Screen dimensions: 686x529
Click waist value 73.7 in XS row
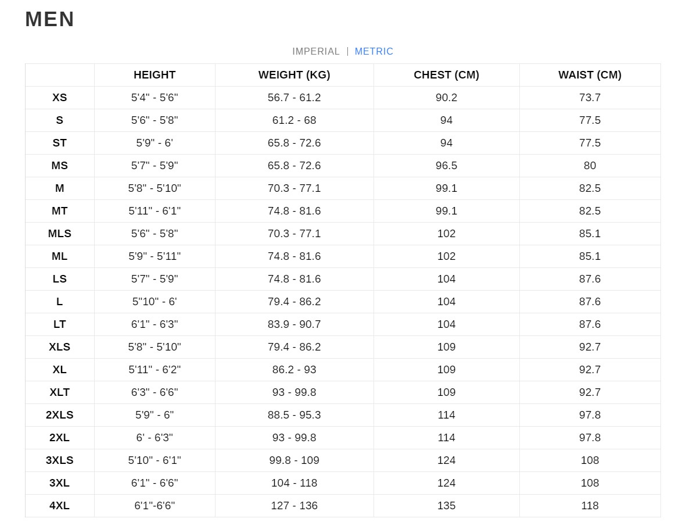(590, 98)
